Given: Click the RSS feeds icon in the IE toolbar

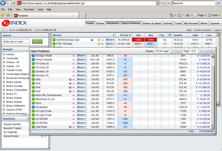Looking at the screenshot, I should pyautogui.click(x=179, y=15).
